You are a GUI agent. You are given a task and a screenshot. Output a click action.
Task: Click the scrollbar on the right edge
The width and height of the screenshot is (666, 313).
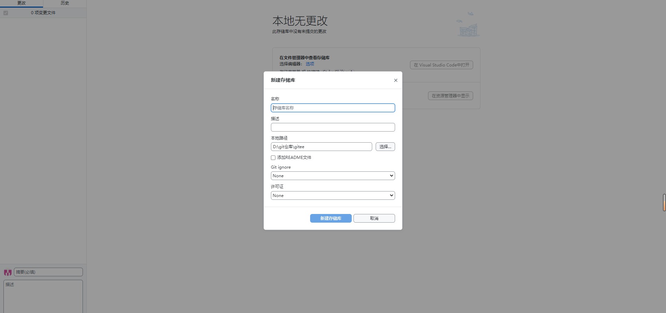tap(664, 203)
